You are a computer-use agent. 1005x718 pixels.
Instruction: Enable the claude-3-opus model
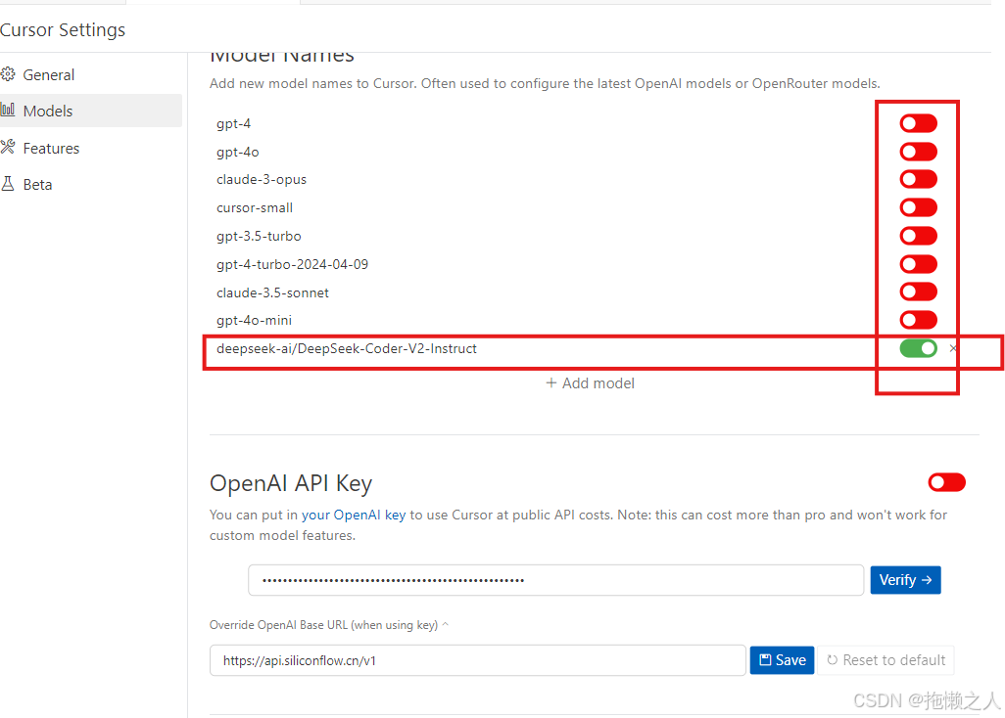[x=918, y=179]
